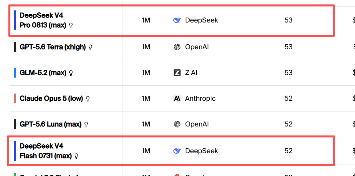
Task: Click DeepSeek whale logo in Flash 0731 row
Action: pyautogui.click(x=177, y=151)
